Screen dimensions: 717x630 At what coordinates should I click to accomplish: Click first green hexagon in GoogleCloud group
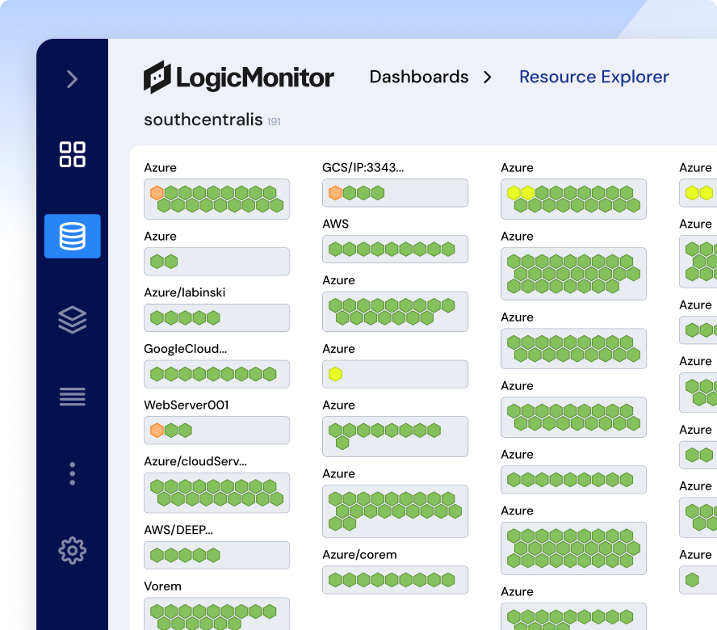157,374
